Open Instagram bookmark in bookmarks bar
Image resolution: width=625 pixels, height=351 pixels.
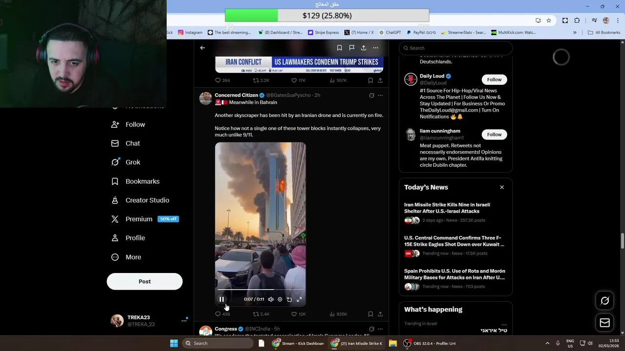click(x=190, y=33)
